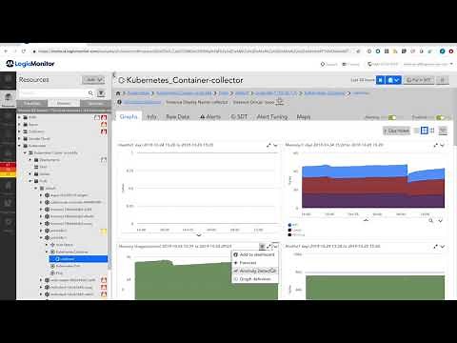Expand the Memory Usage graph to full view
This screenshot has width=457, height=343.
(268, 246)
